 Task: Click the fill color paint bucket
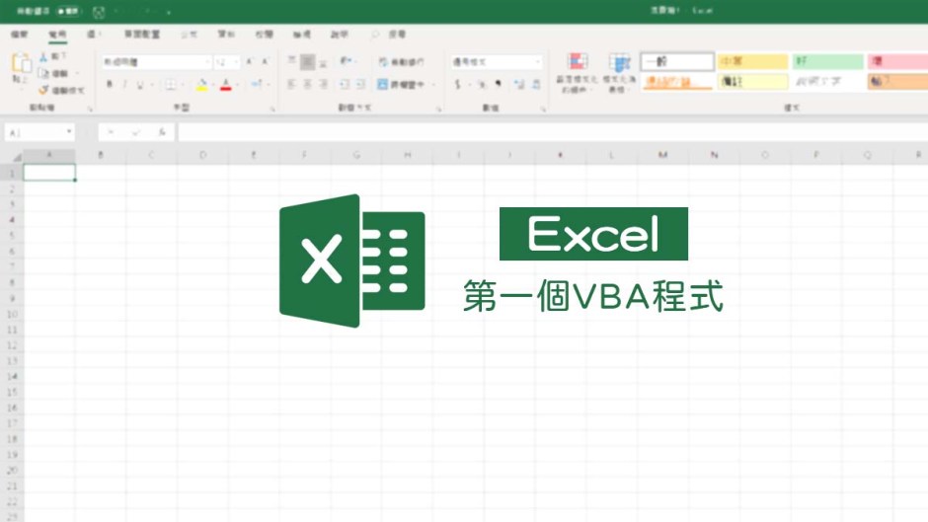(x=201, y=85)
